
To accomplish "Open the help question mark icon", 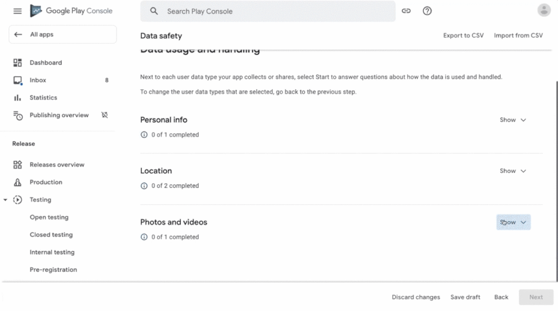I will (427, 11).
